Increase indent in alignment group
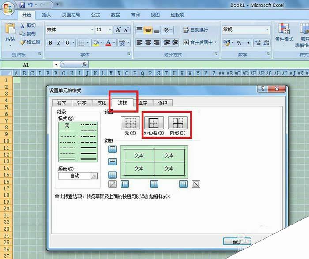This screenshot has height=259, width=309. tap(175, 42)
